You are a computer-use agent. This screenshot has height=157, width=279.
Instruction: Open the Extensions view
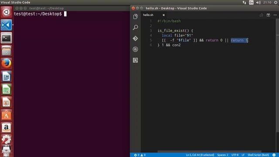tap(136, 60)
